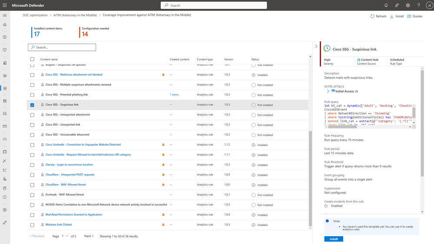
Task: Open Cisco Umbrella - Request Allowed to harmful link
Action: 88,154
